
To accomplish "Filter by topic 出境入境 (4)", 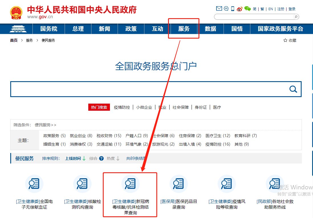I will [x=190, y=144].
